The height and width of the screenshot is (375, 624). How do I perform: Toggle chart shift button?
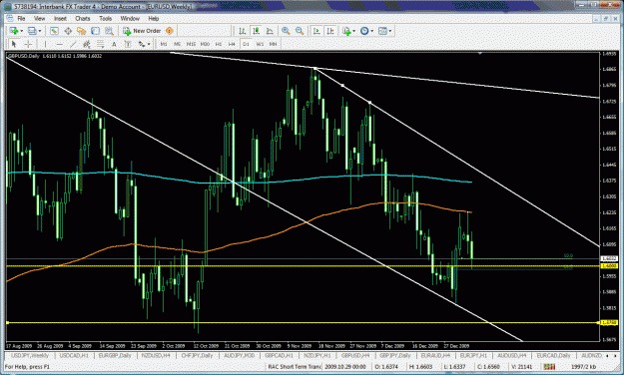[x=330, y=31]
